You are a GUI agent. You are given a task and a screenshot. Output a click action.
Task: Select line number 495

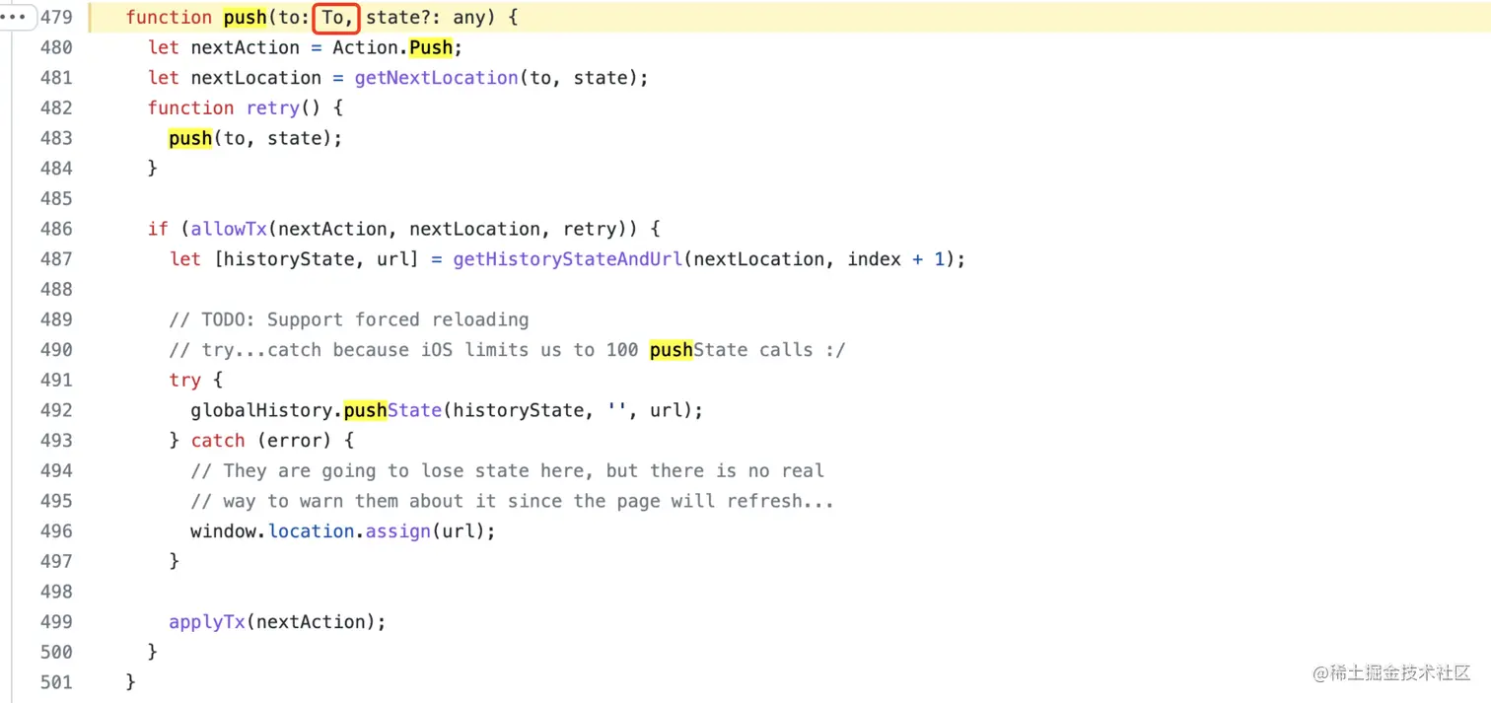tap(56, 501)
